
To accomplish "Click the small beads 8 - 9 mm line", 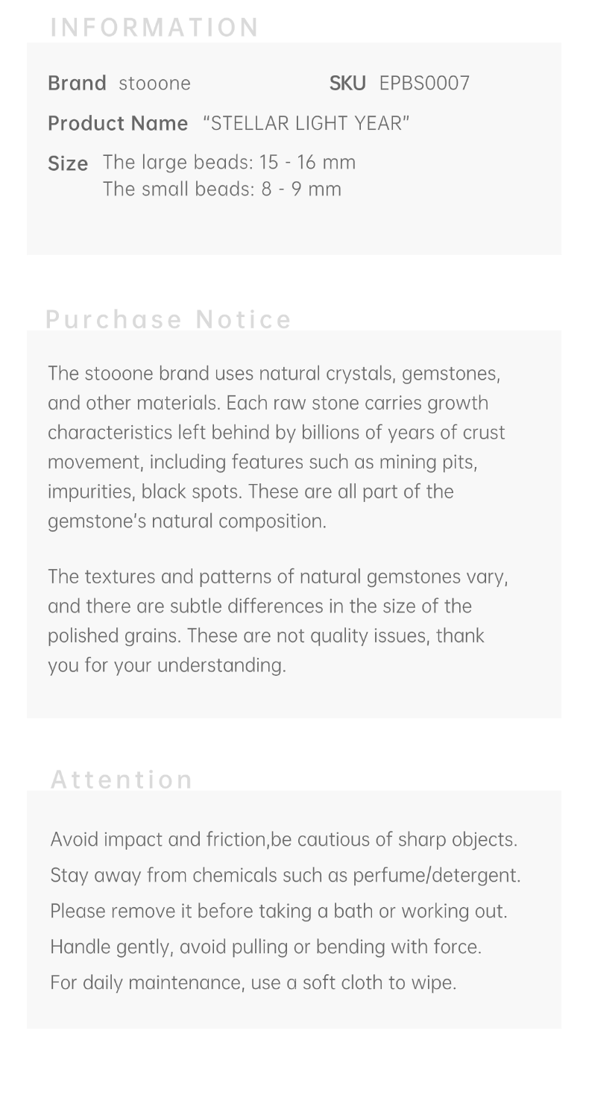I will 222,189.
